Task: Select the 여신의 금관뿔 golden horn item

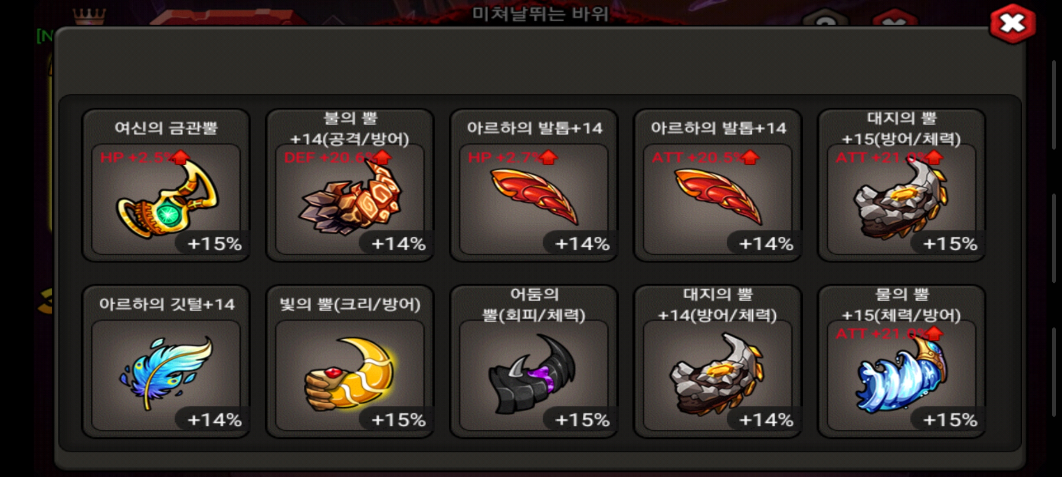Action: point(166,185)
